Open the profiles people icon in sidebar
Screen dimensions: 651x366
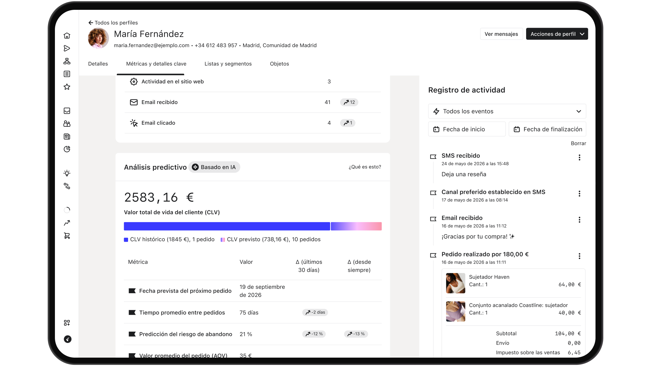(x=67, y=124)
